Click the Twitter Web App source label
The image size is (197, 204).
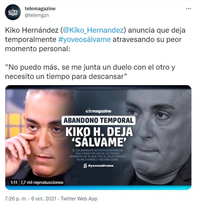click(x=79, y=199)
